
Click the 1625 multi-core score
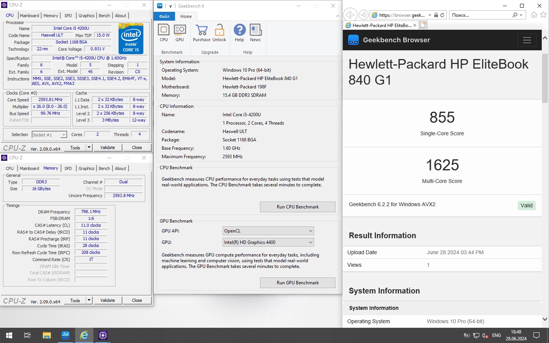coord(442,165)
